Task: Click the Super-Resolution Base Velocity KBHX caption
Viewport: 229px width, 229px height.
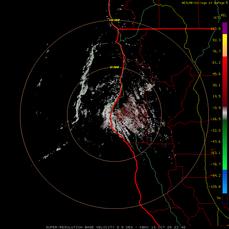Action: pos(116,227)
